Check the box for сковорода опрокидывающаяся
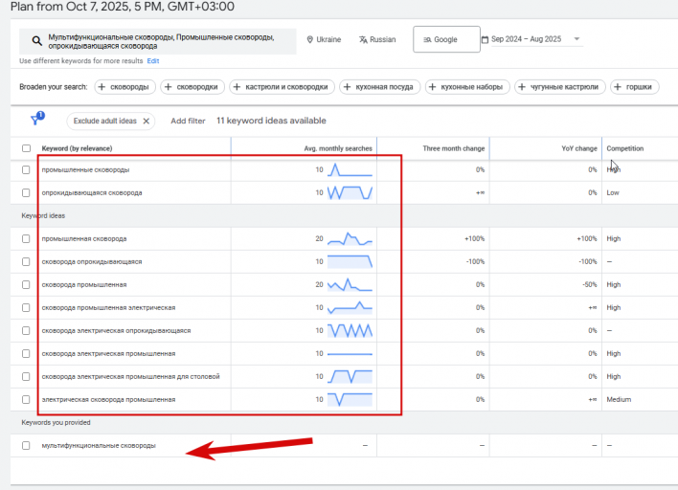The height and width of the screenshot is (490, 678). (26, 261)
